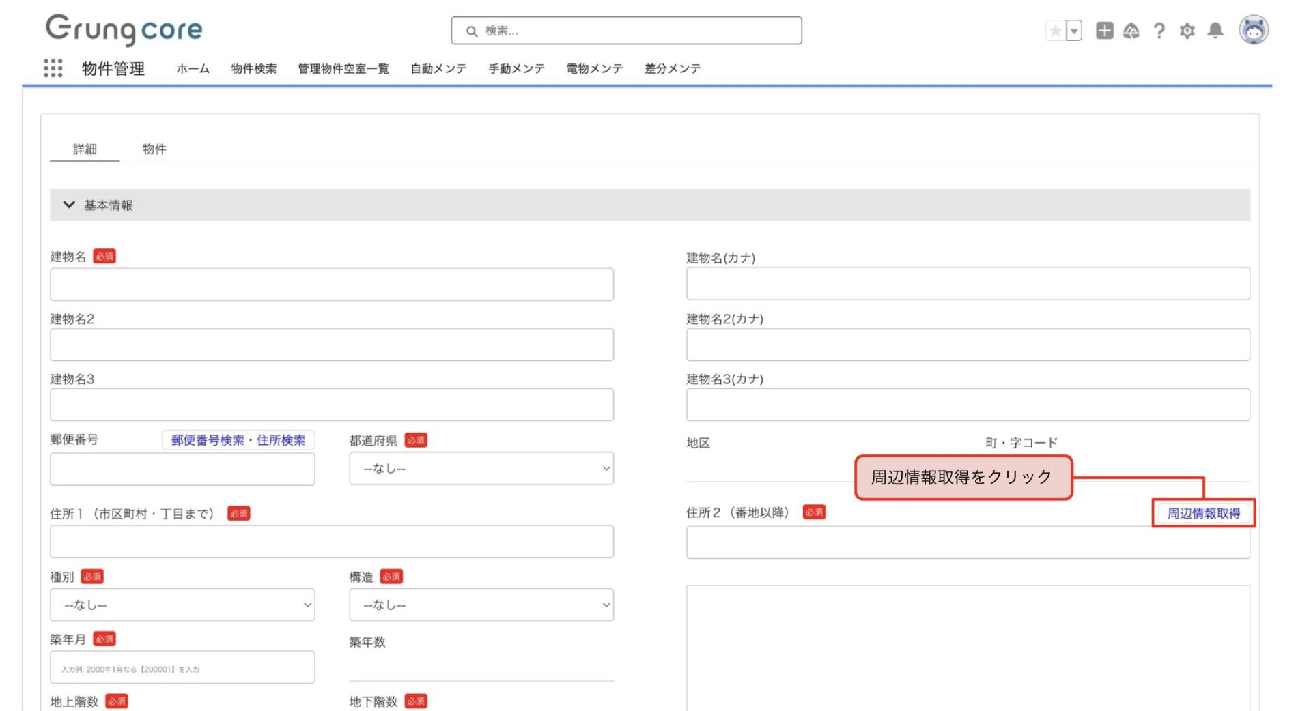Viewport: 1311px width, 711px height.
Task: Click the global actions plus icon
Action: point(1104,31)
